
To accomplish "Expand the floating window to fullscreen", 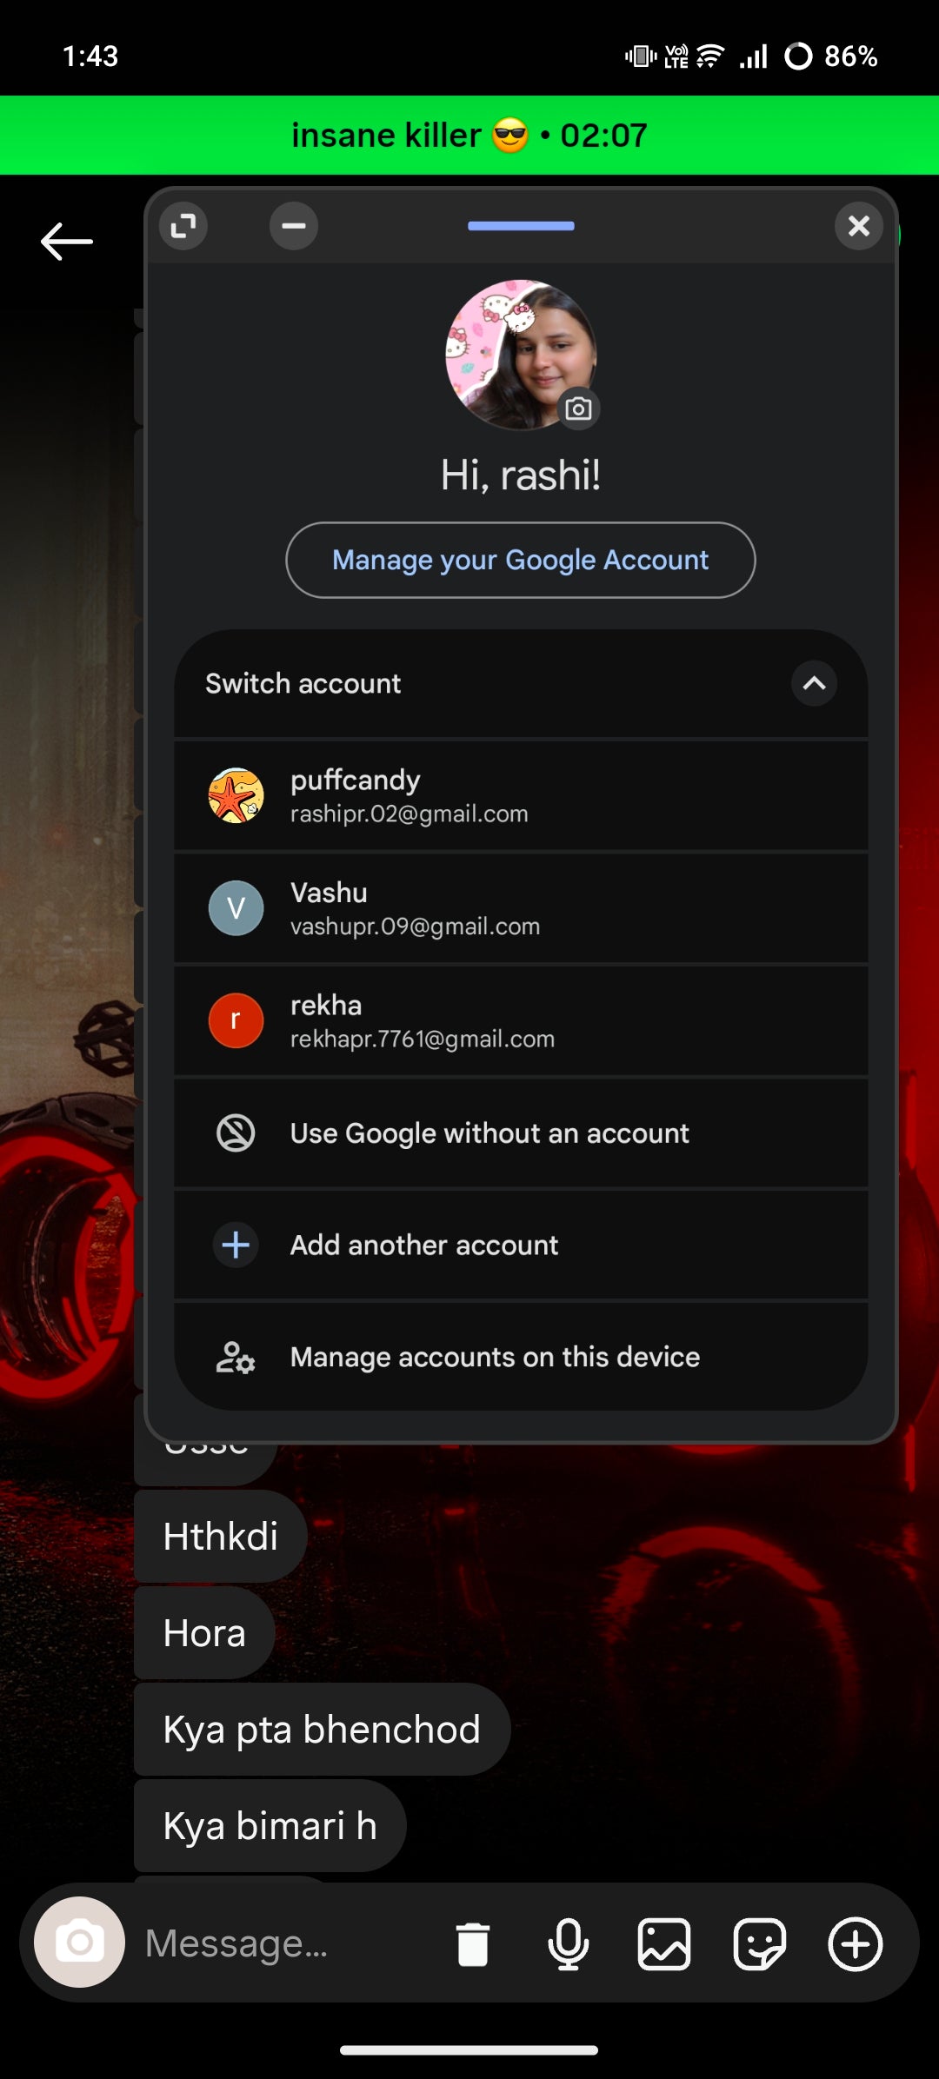I will click(x=183, y=226).
